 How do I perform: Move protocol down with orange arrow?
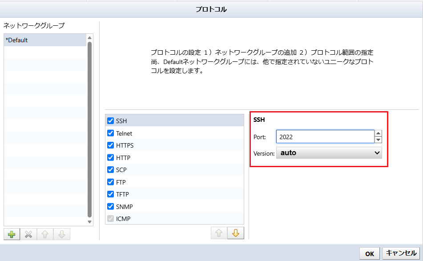[x=235, y=233]
